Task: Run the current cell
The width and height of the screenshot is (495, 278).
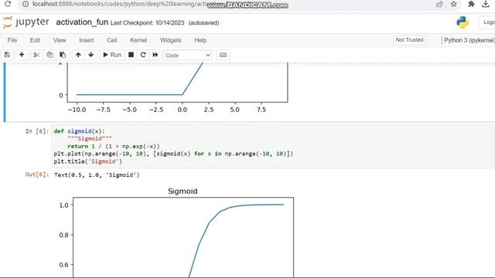Action: 112,55
